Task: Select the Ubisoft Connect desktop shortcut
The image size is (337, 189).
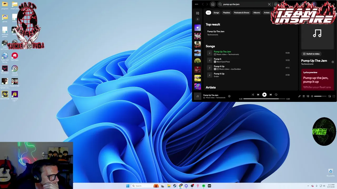Action: coord(14,70)
